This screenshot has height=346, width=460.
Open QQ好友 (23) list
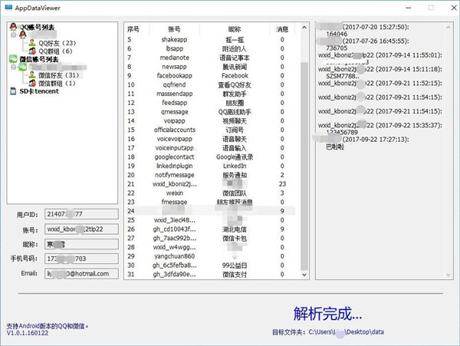pyautogui.click(x=58, y=43)
